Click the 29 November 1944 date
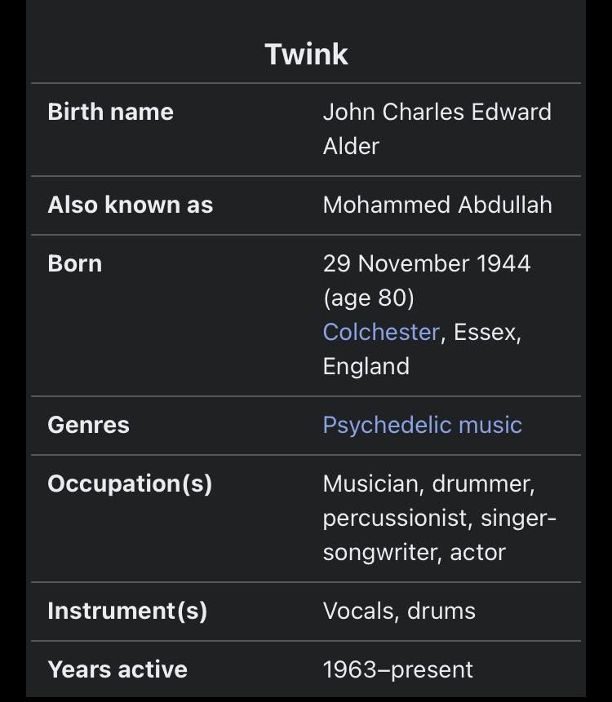The width and height of the screenshot is (612, 702). point(427,263)
